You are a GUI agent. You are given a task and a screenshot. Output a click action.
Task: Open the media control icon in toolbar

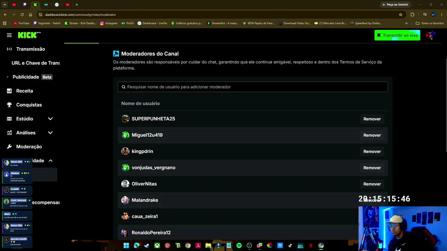425,15
